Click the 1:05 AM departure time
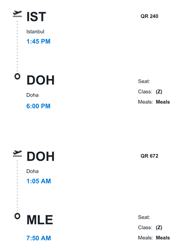Screen dimensions: 185x250 39,181
